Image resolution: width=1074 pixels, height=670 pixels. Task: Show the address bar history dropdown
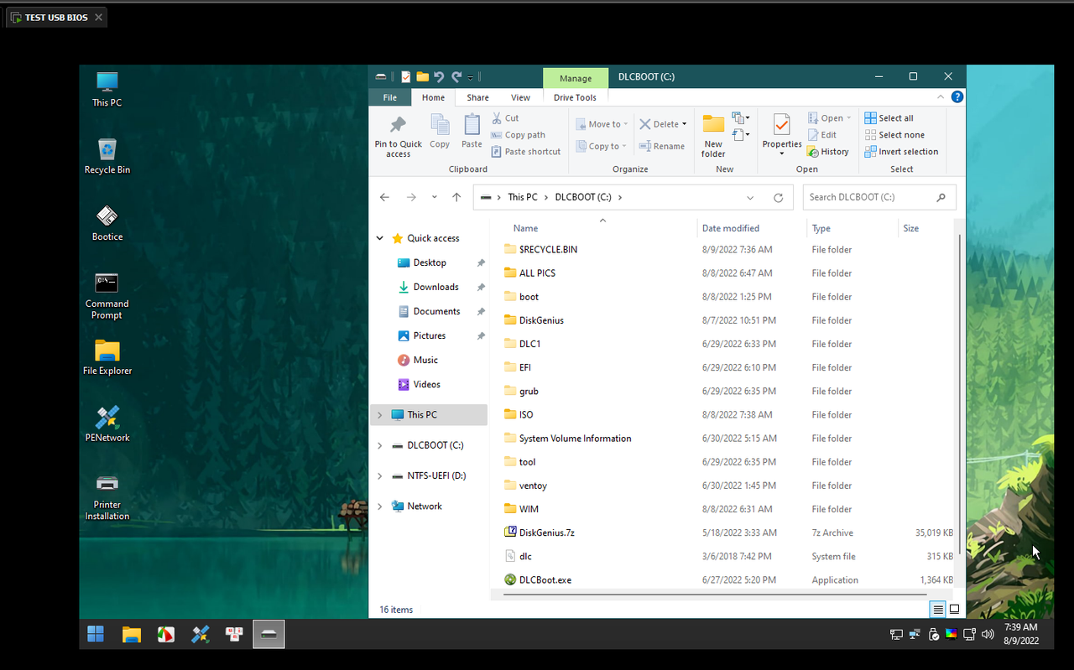[x=750, y=198]
